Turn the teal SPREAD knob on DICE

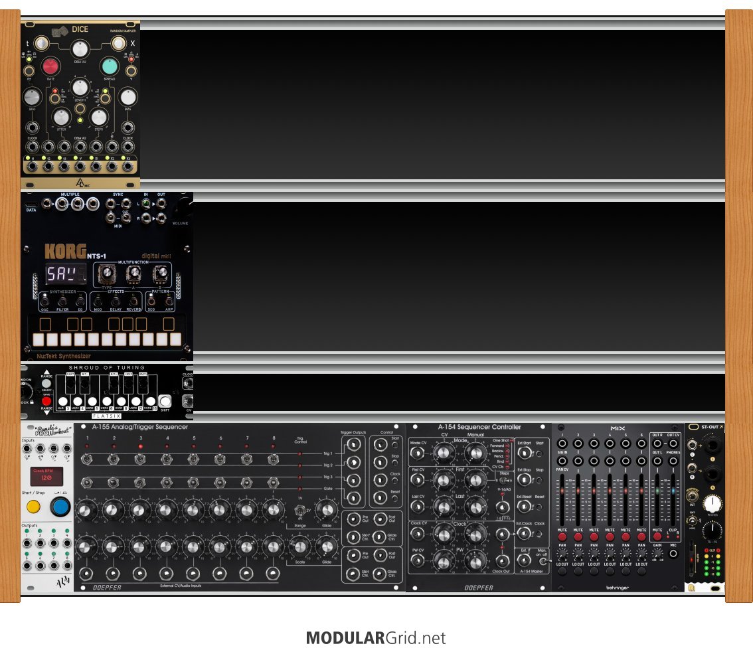(x=109, y=66)
